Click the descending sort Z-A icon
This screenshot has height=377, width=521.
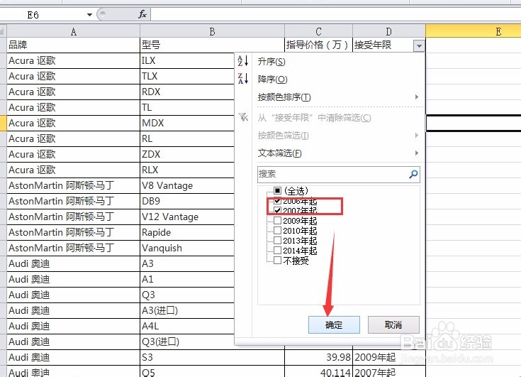coord(243,79)
